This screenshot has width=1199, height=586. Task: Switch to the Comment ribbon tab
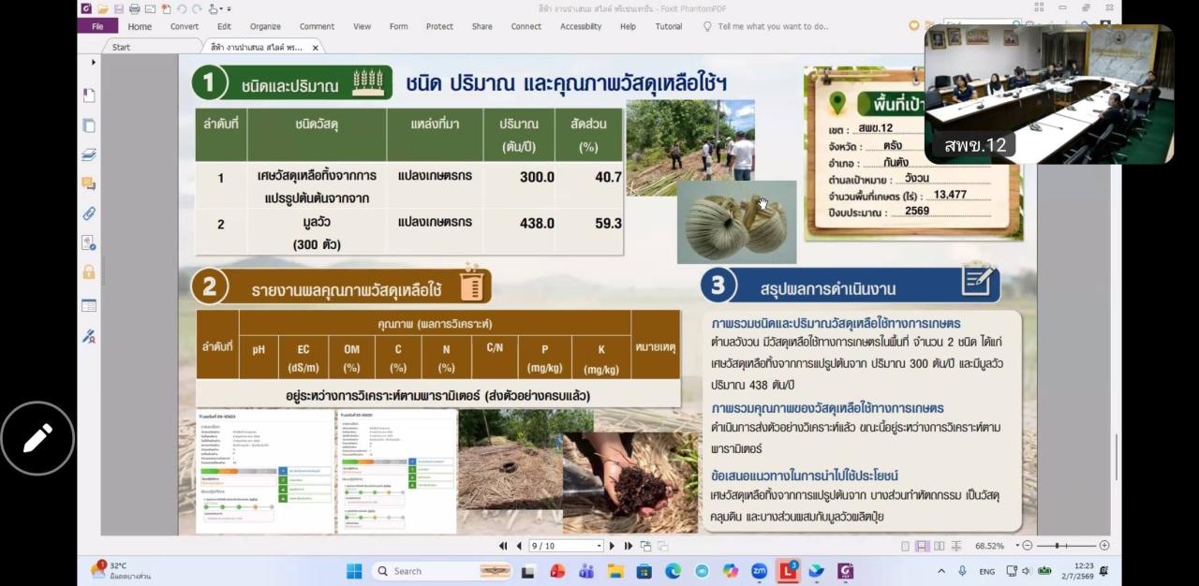pos(317,26)
